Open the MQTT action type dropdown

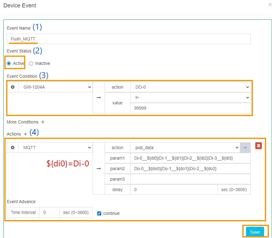click(x=56, y=148)
